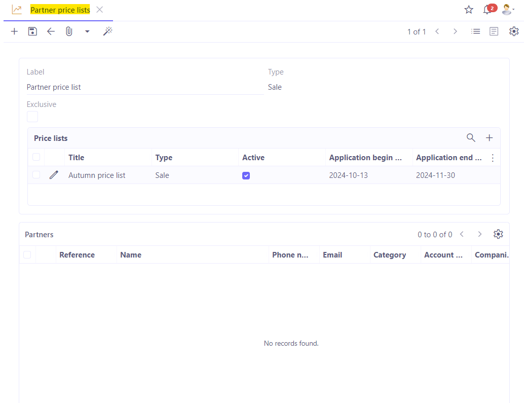
Task: Open the notifications bell
Action: (488, 9)
